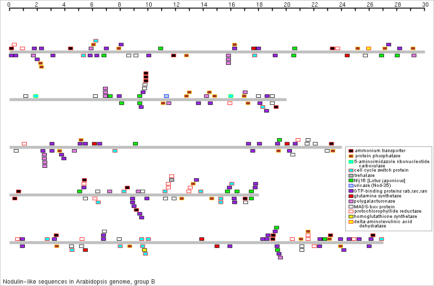Image resolution: width=434 pixels, height=286 pixels.
Task: Click the protein phosphatase legend swatch
Action: click(x=351, y=156)
